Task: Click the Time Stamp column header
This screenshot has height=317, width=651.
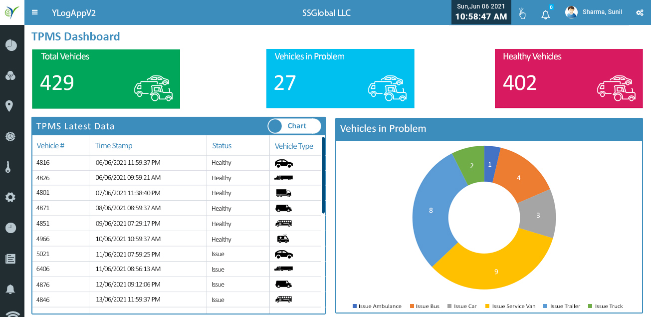Action: (x=114, y=146)
